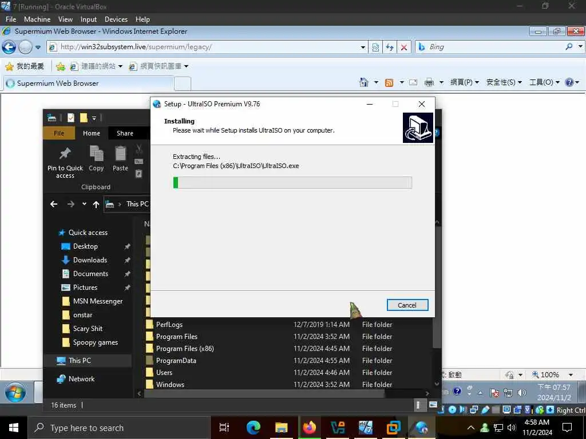The image size is (586, 439).
Task: Open the VirtualBox Input menu
Action: pyautogui.click(x=89, y=19)
